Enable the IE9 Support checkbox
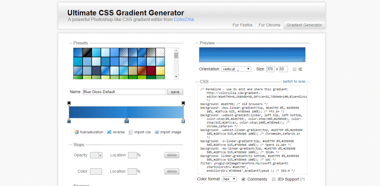Viewport: 380px width, 186px height. (273, 179)
